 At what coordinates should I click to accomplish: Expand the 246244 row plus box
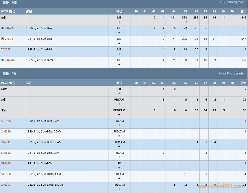(x=3, y=60)
